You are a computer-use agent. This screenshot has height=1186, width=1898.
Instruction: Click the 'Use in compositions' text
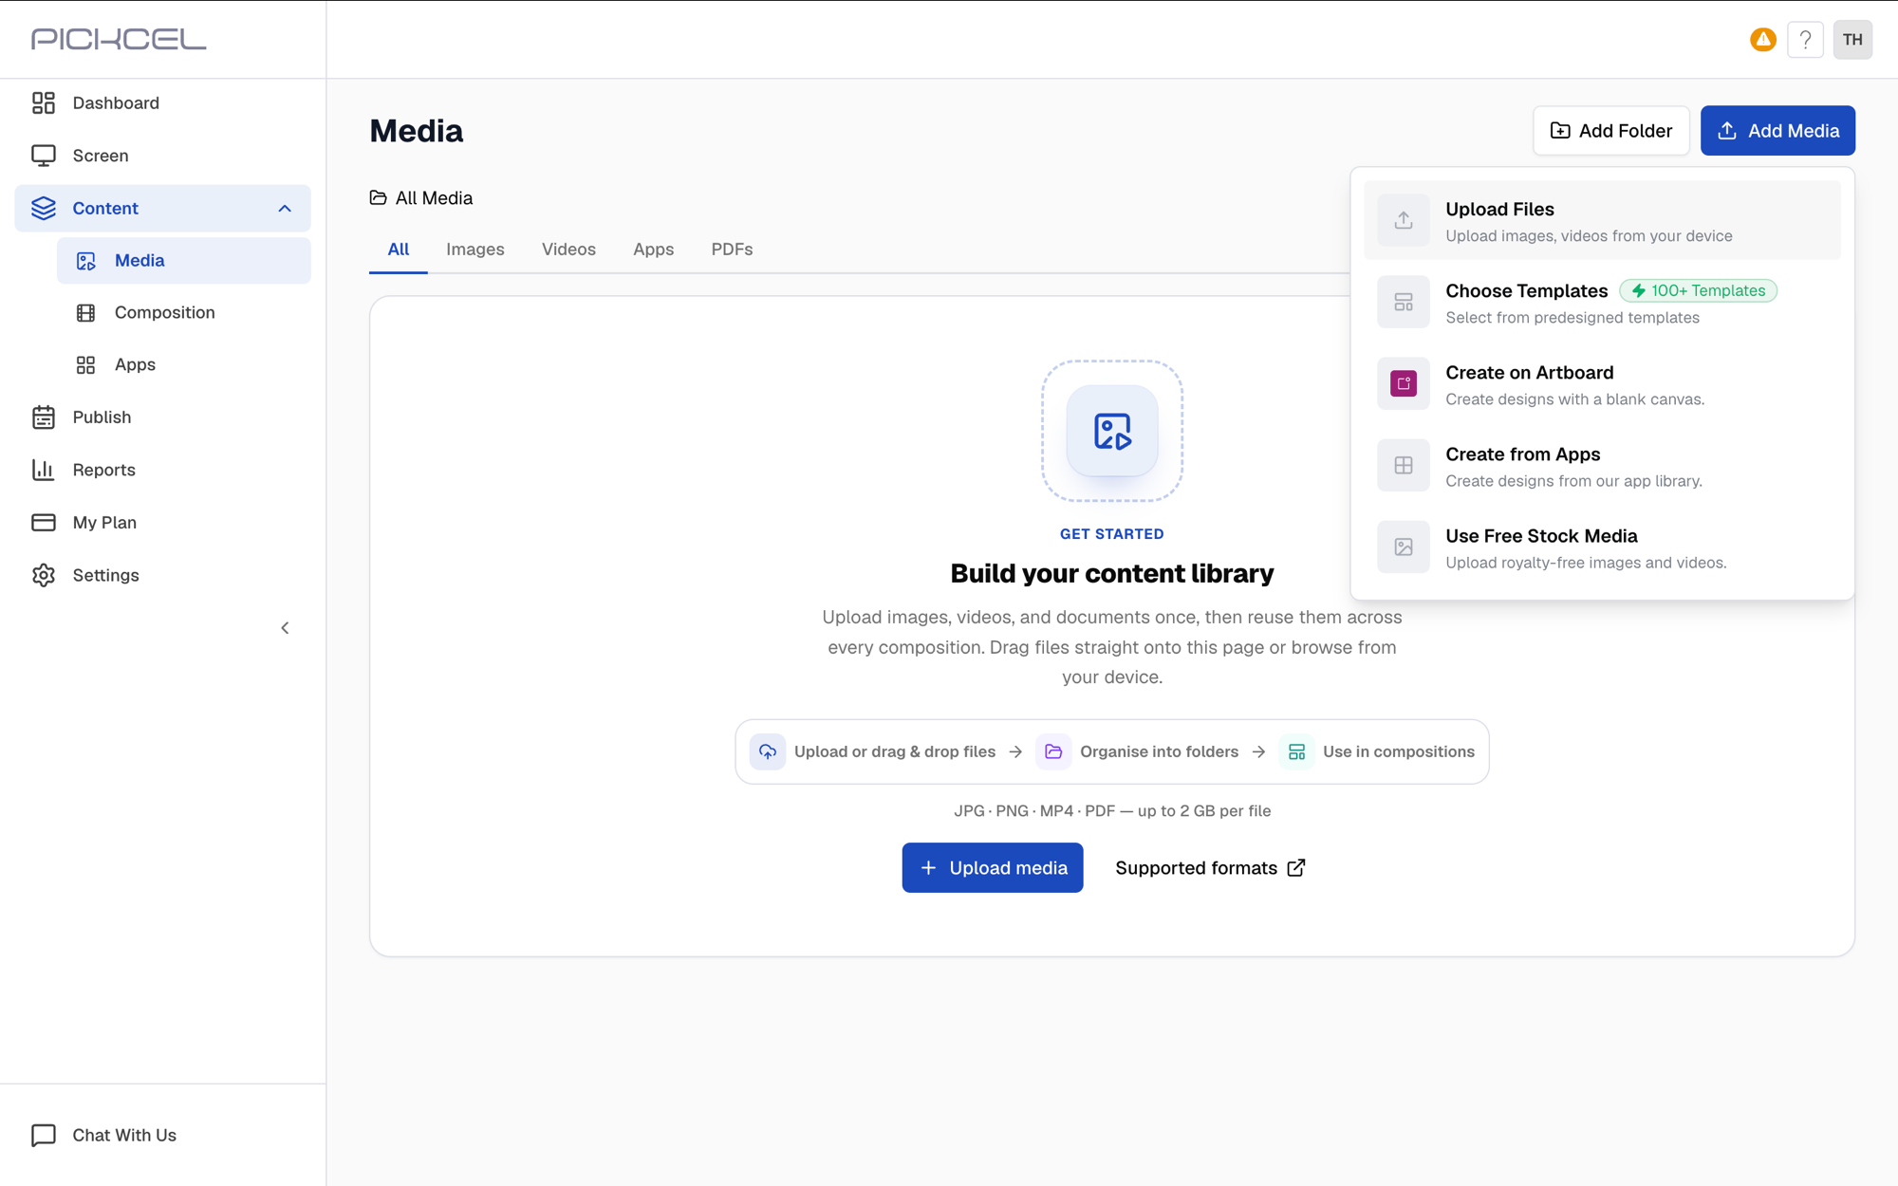coord(1398,751)
